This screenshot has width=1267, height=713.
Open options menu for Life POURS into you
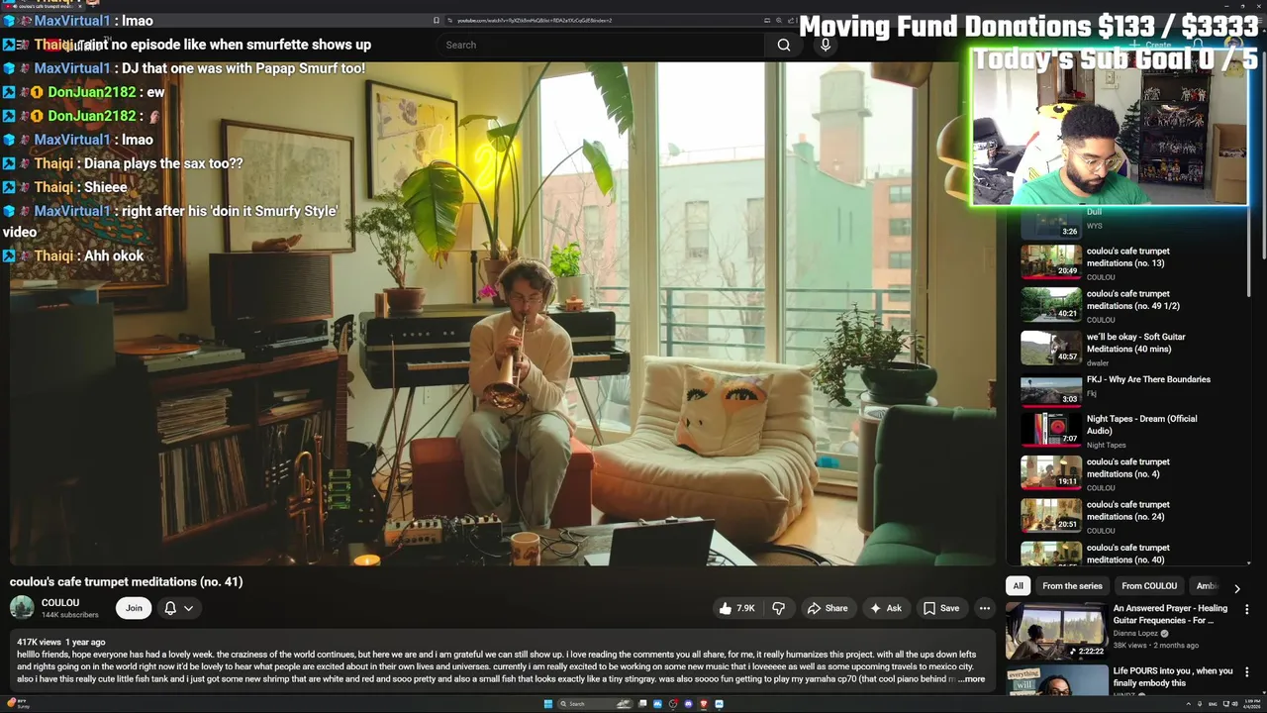[1246, 671]
